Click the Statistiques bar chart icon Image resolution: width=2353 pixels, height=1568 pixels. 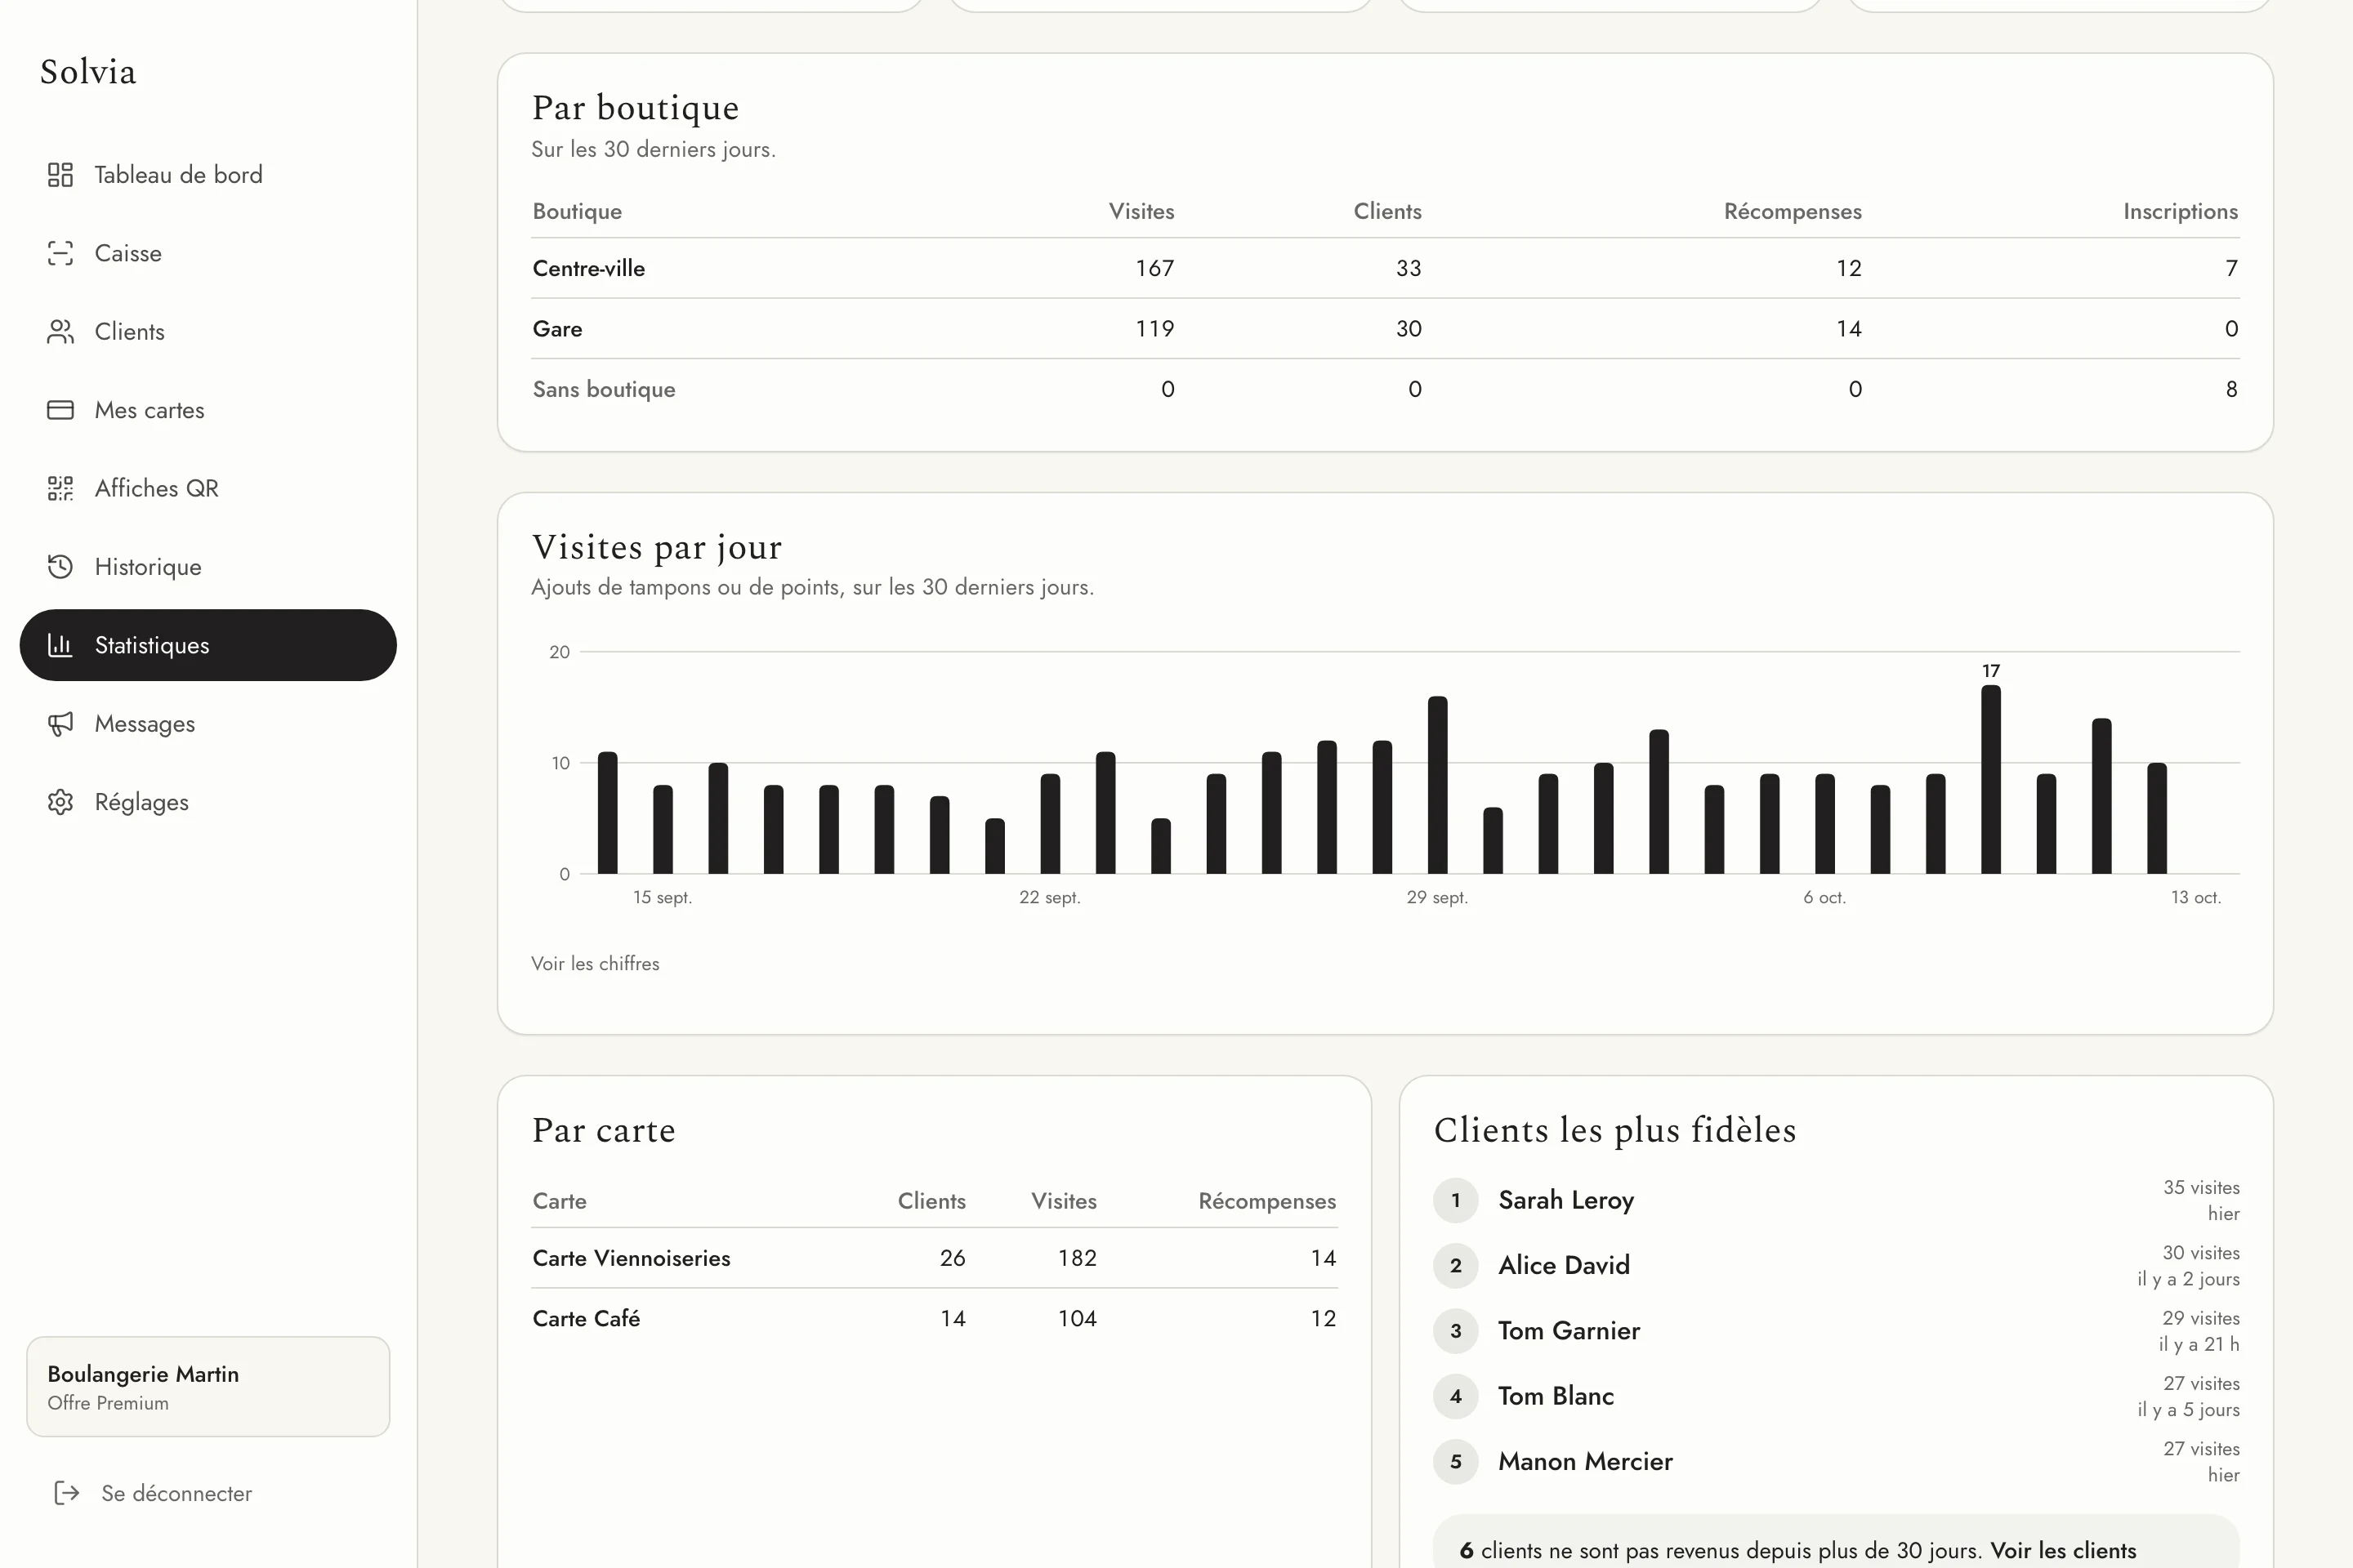point(60,645)
